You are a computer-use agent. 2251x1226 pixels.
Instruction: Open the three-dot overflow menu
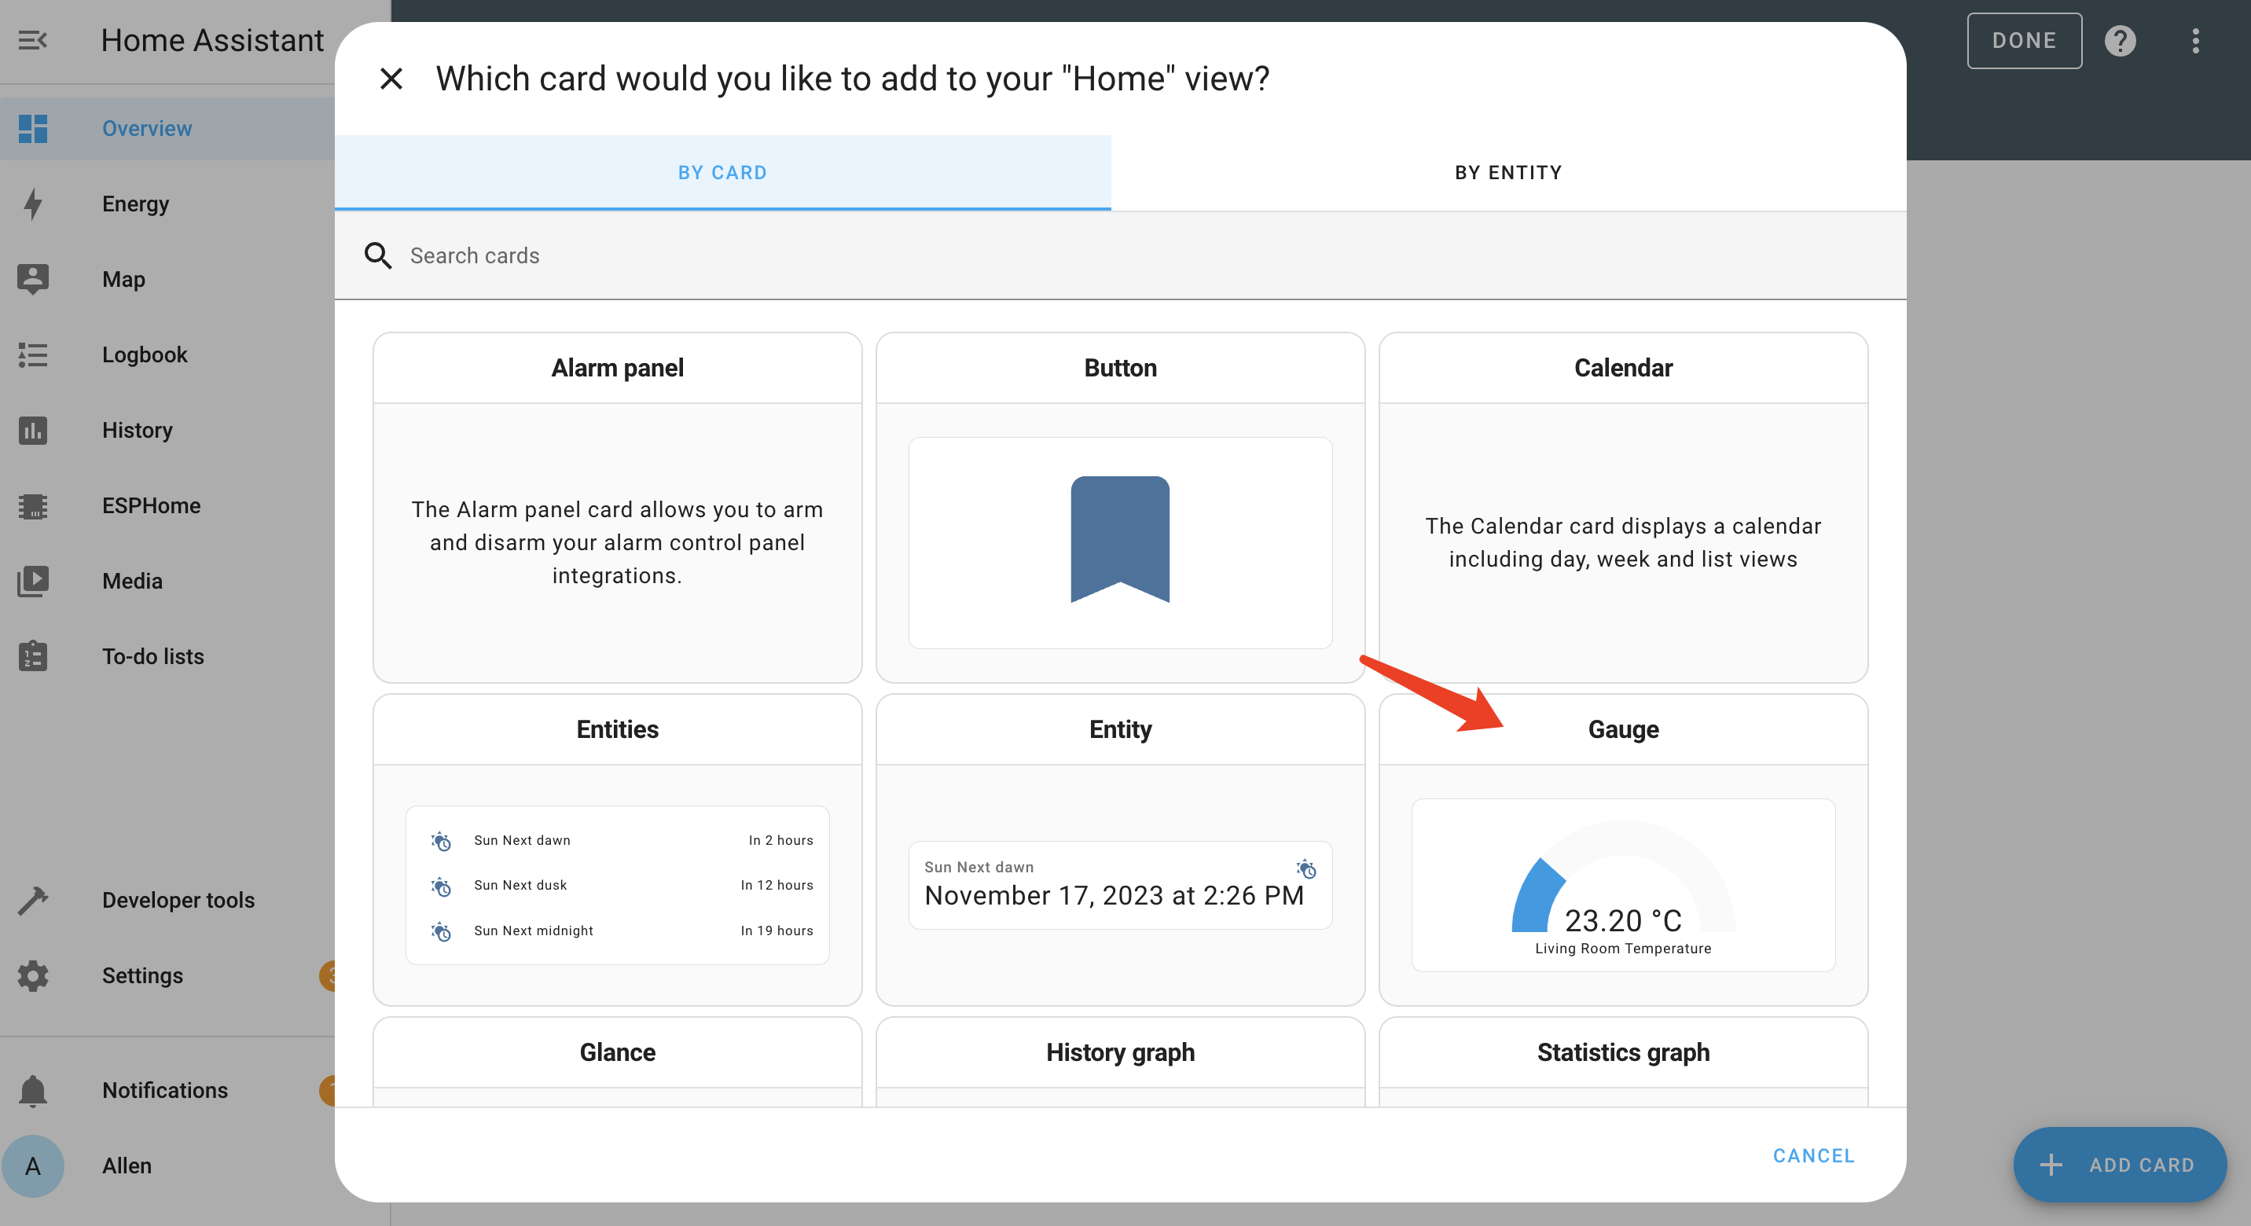pyautogui.click(x=2196, y=40)
